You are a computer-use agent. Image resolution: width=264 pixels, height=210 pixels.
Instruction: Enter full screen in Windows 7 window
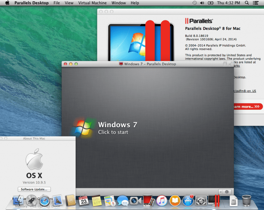(230, 64)
